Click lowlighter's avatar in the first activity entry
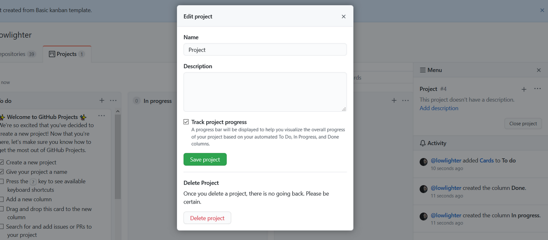Image resolution: width=548 pixels, height=240 pixels. pos(424,162)
